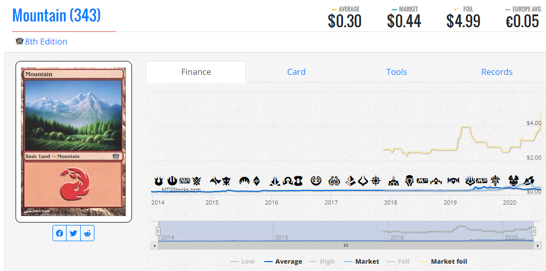The width and height of the screenshot is (546, 271).
Task: Click the 8th Edition set symbol icon
Action: tap(19, 42)
